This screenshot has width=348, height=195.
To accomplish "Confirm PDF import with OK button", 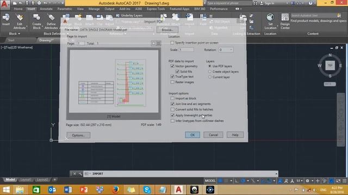I will point(192,135).
